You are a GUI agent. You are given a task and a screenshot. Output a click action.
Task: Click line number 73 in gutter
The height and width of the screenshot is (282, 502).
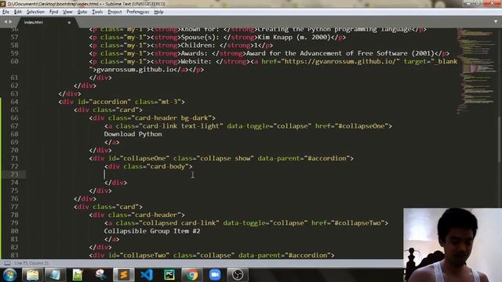point(14,174)
